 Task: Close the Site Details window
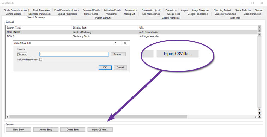pyautogui.click(x=262, y=3)
